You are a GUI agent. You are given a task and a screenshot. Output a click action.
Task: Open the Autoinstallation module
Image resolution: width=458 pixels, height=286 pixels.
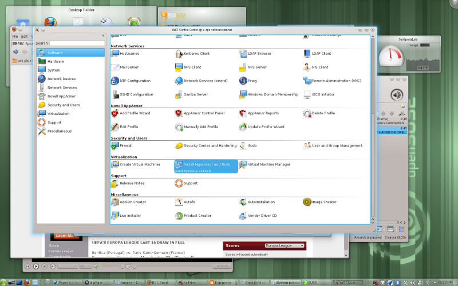tap(257, 202)
